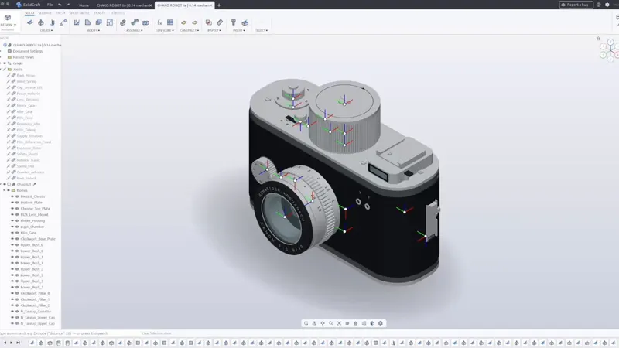Click the Scale icon in Modify group
The height and width of the screenshot is (348, 619).
[110, 22]
